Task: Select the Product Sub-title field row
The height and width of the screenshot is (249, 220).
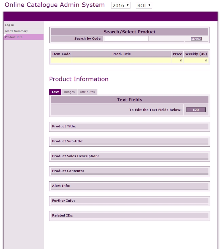Action: (130, 142)
